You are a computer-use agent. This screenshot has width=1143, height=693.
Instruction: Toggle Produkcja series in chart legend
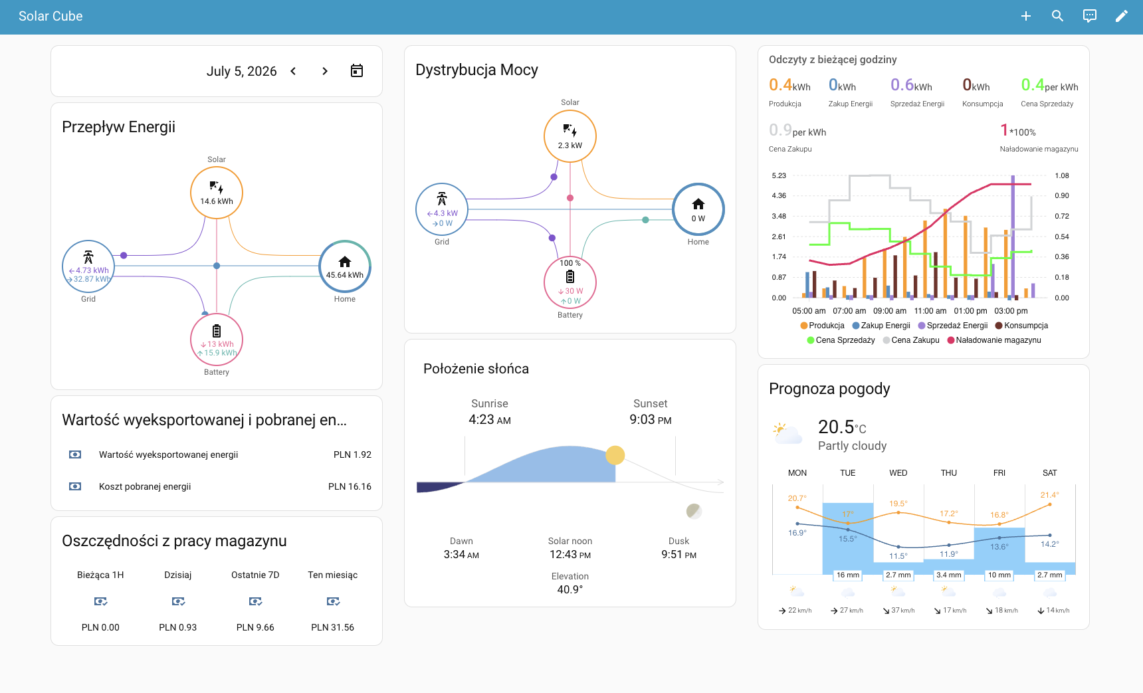point(822,326)
